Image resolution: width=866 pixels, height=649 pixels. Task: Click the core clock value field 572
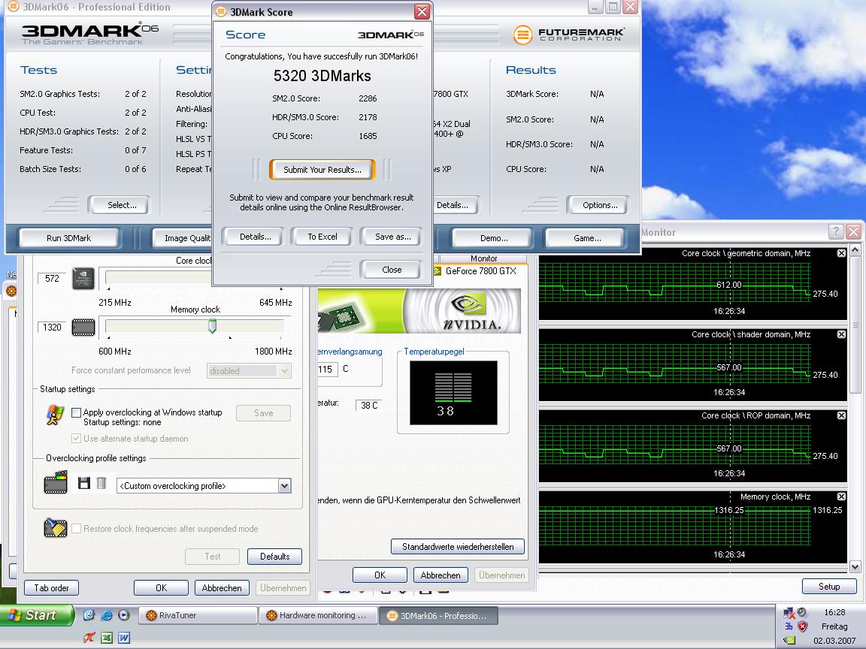coord(52,278)
